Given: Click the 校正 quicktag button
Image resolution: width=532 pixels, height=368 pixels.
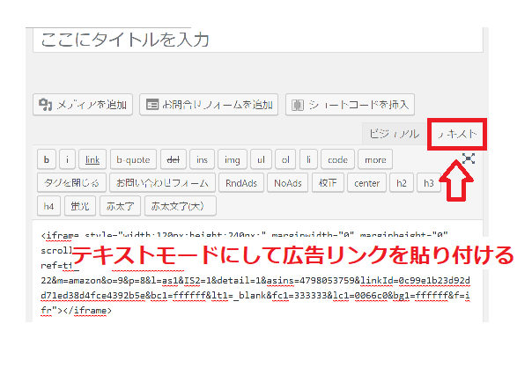Looking at the screenshot, I should [328, 183].
